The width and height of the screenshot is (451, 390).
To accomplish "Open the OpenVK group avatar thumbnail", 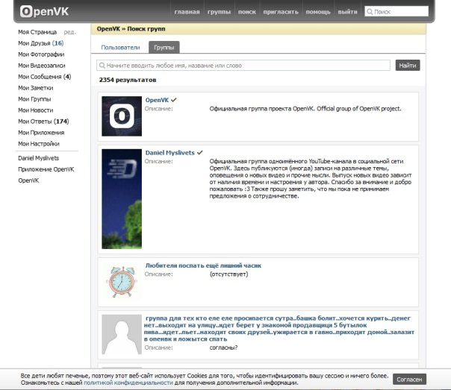I will [x=122, y=116].
